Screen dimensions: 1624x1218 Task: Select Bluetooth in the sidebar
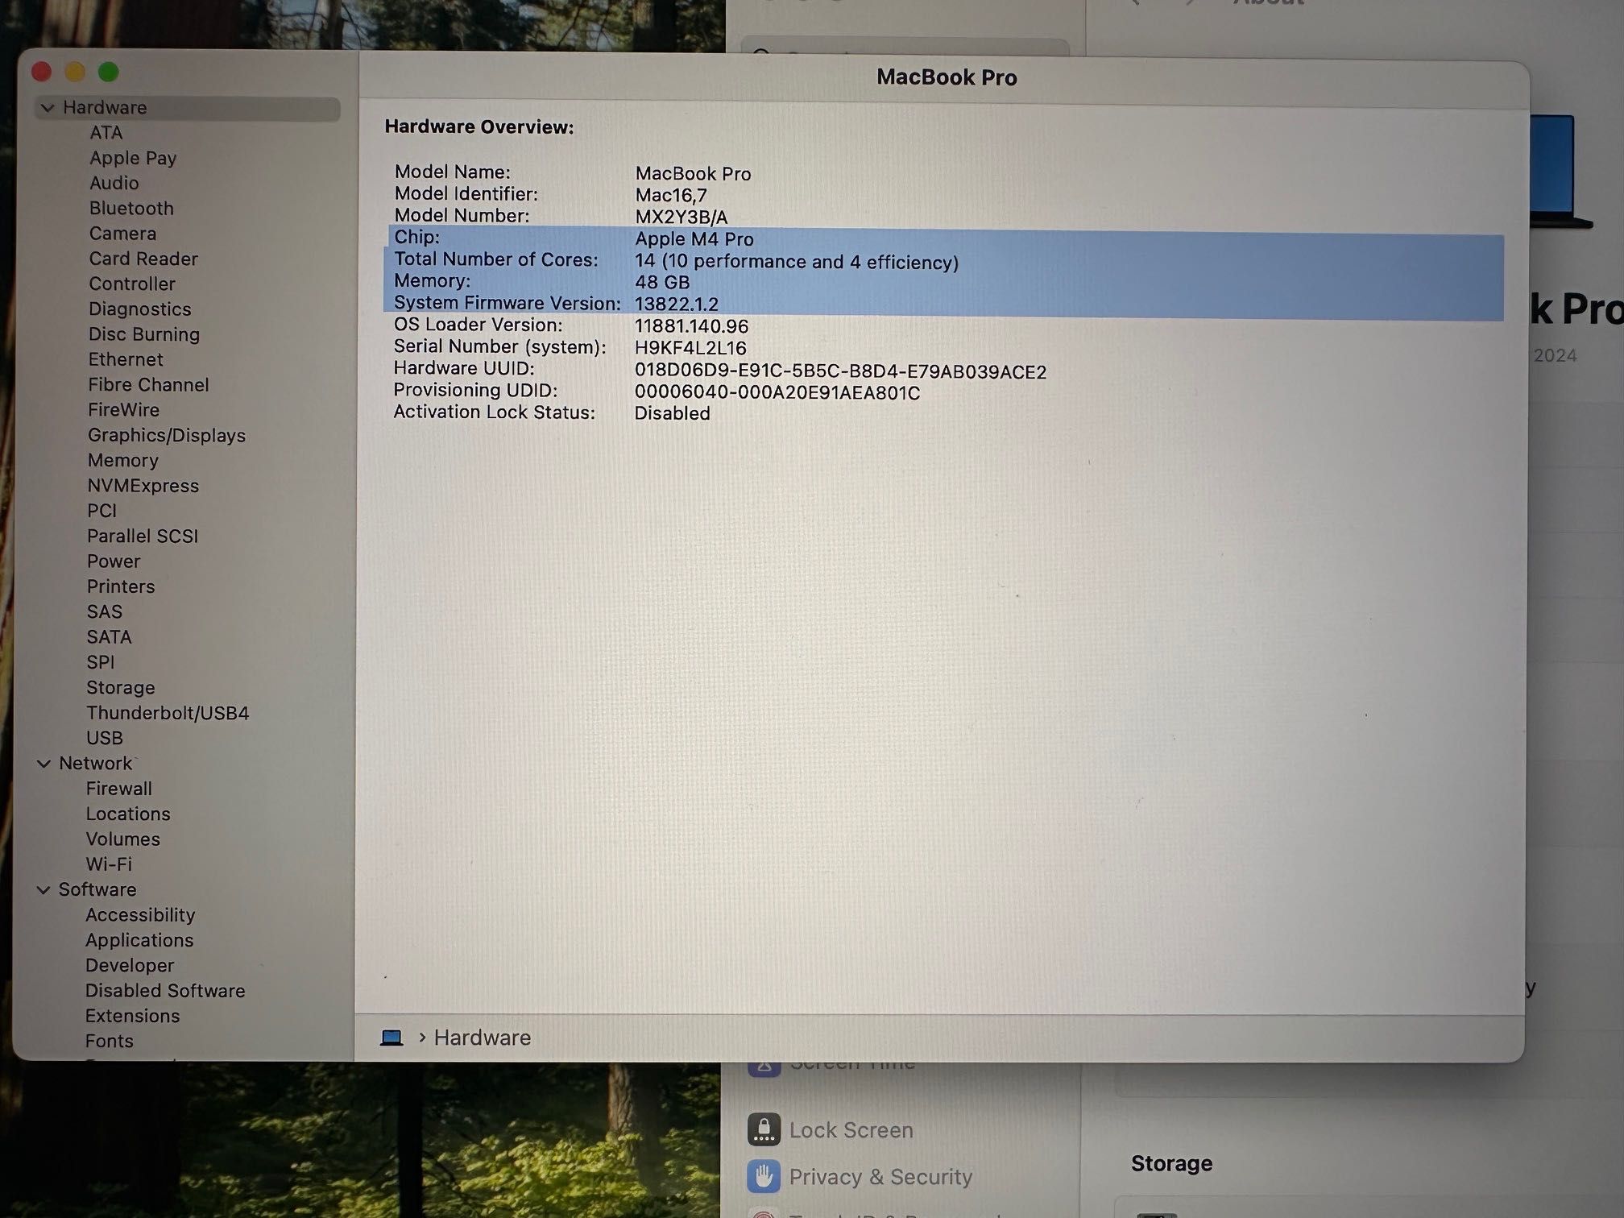(x=131, y=209)
